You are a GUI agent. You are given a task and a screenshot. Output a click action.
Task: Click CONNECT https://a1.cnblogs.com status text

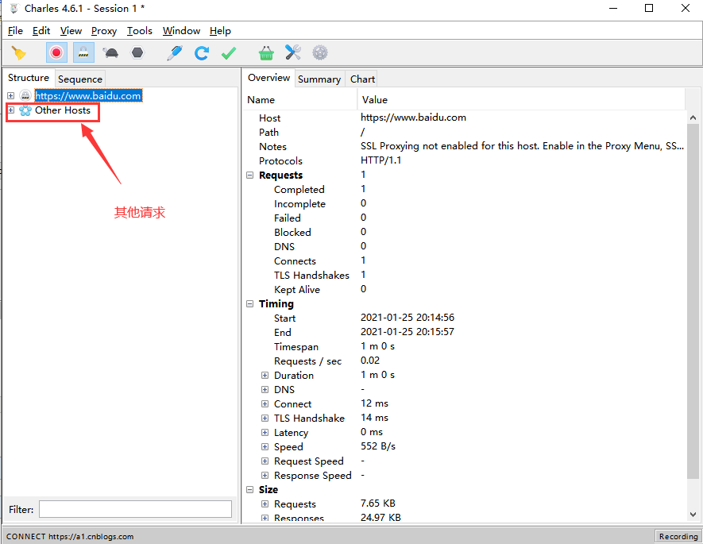point(70,536)
